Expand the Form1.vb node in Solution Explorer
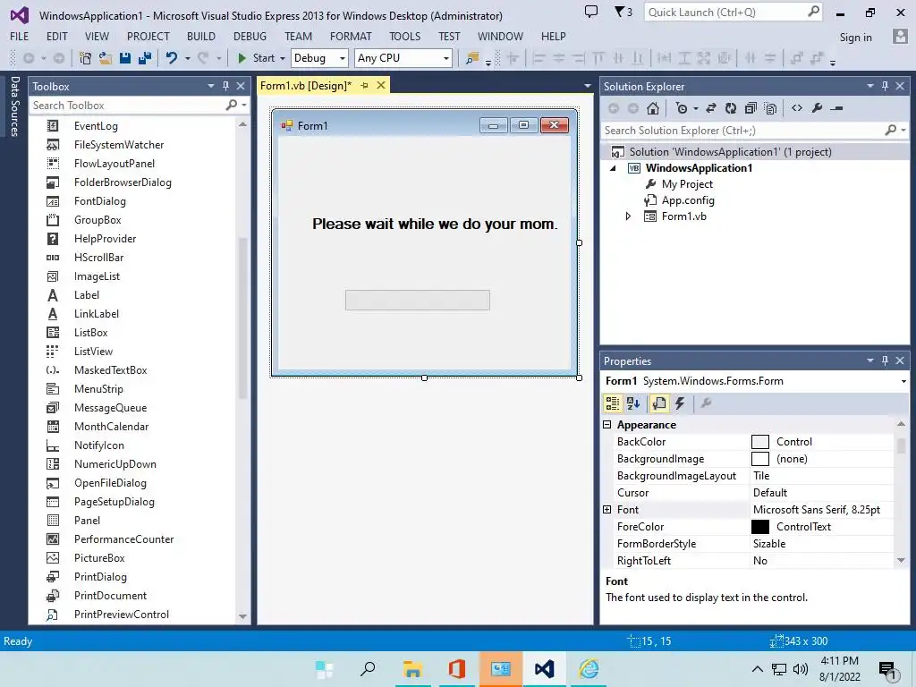The image size is (916, 687). click(x=628, y=216)
